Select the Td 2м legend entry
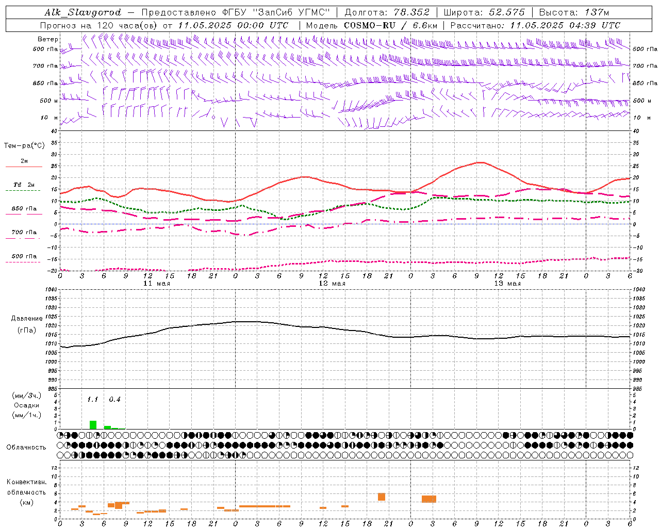 click(24, 187)
